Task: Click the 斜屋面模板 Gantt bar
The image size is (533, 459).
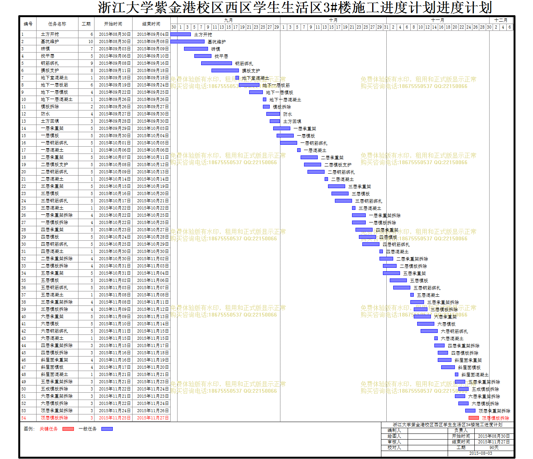Action: [x=448, y=367]
